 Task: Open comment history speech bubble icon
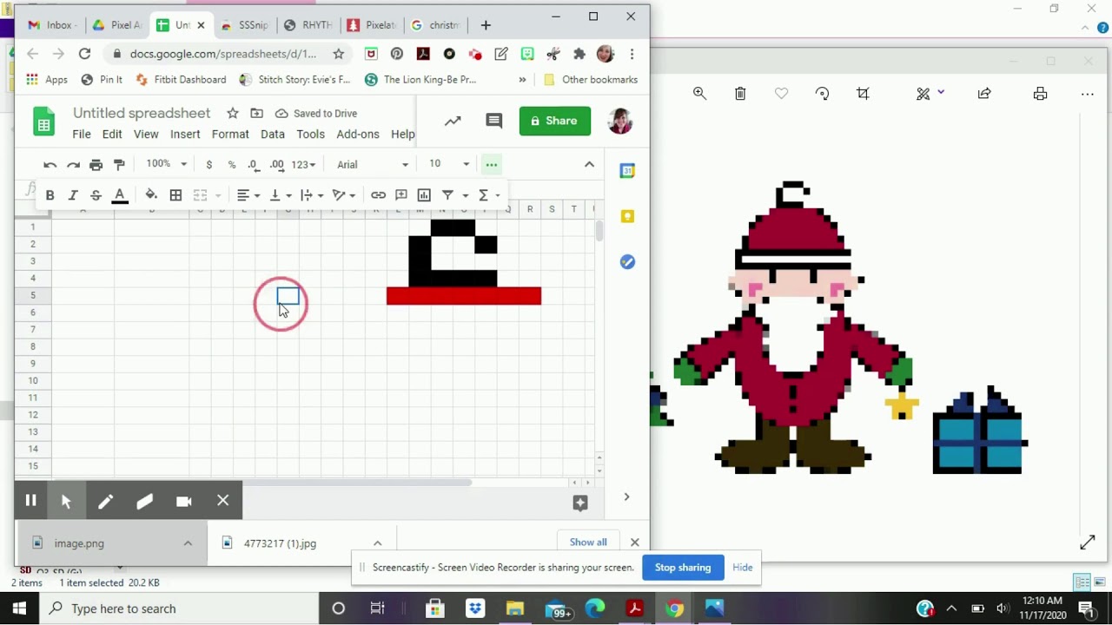coord(494,121)
